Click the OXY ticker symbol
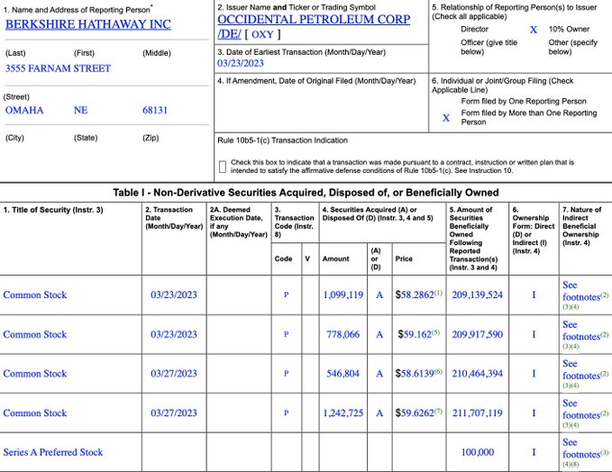This screenshot has width=612, height=472. (x=262, y=34)
